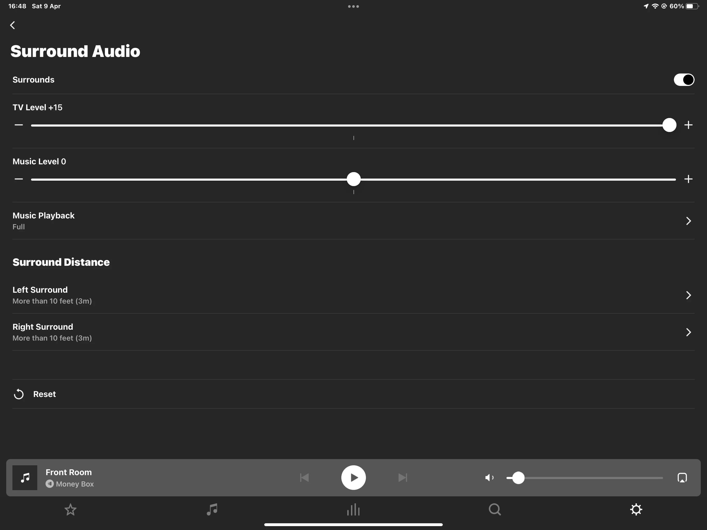Decrease Music Level with the minus button
Screen dimensions: 707x530
click(x=19, y=179)
